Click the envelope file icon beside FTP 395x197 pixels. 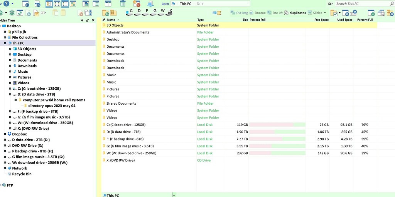pos(36,13)
